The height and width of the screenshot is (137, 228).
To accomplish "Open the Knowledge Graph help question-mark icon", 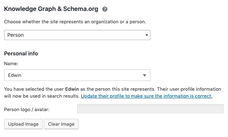I will (x=105, y=9).
